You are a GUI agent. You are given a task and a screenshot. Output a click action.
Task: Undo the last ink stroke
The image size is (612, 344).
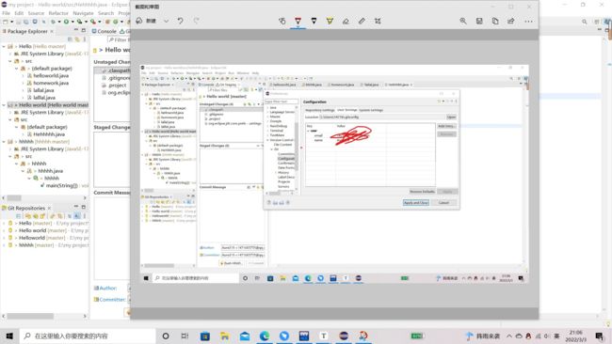(181, 21)
